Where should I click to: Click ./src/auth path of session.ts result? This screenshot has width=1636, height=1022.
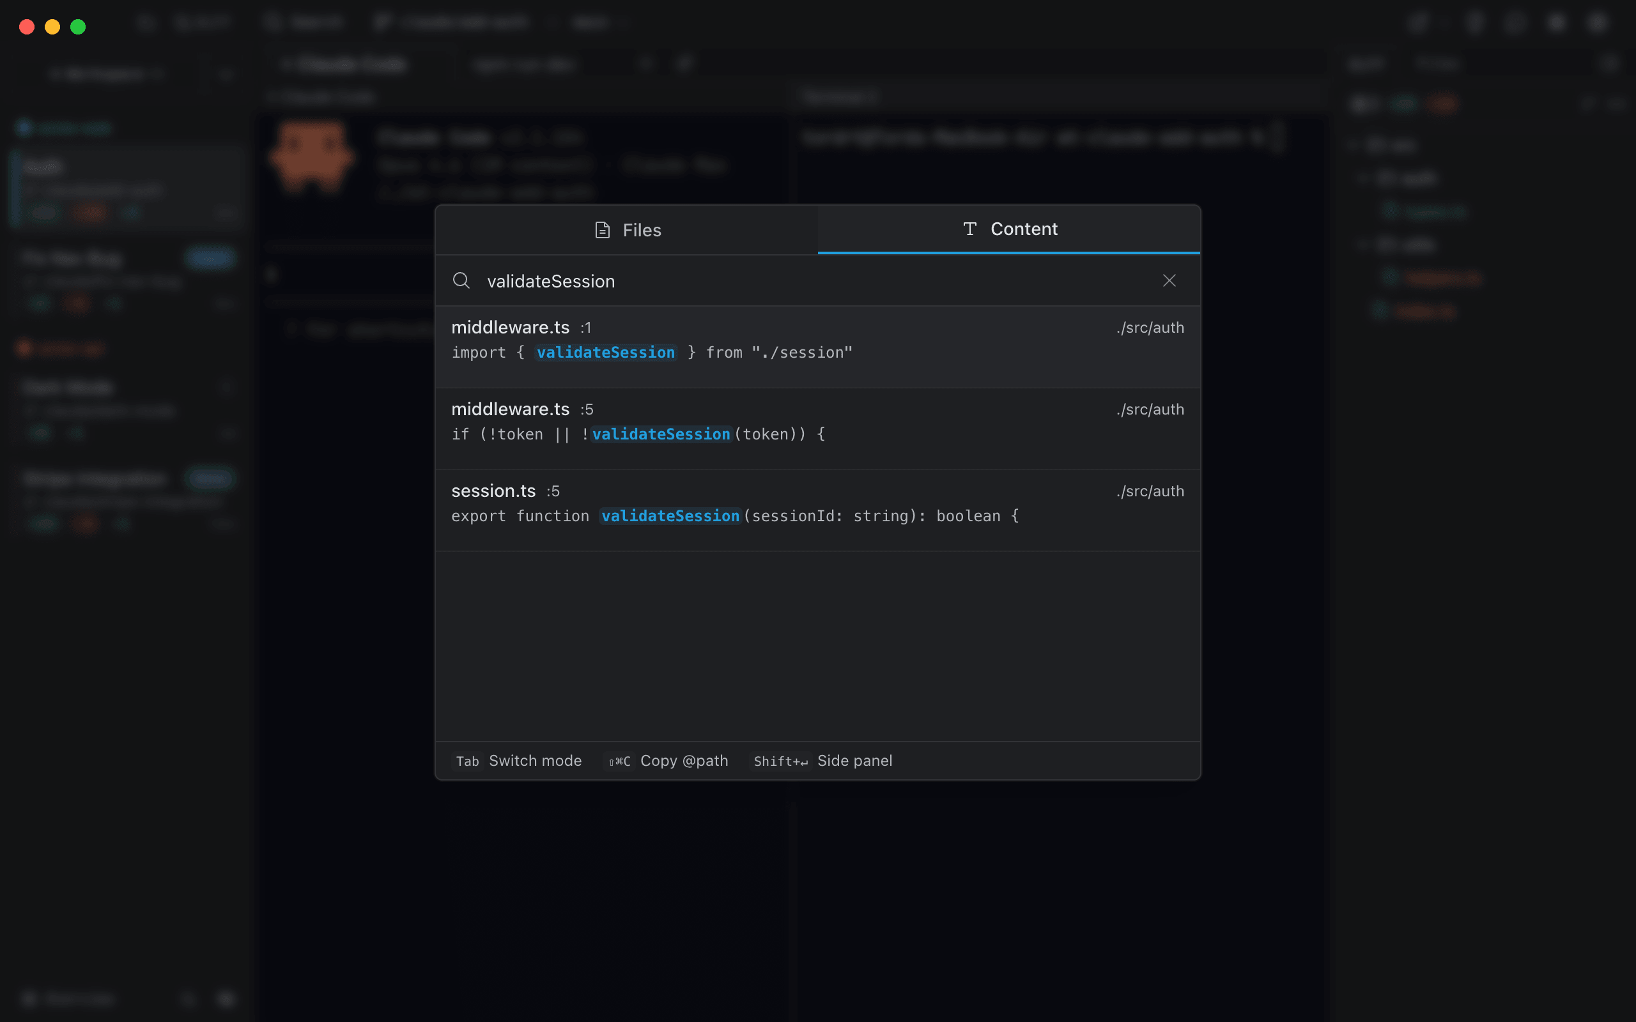click(1150, 491)
